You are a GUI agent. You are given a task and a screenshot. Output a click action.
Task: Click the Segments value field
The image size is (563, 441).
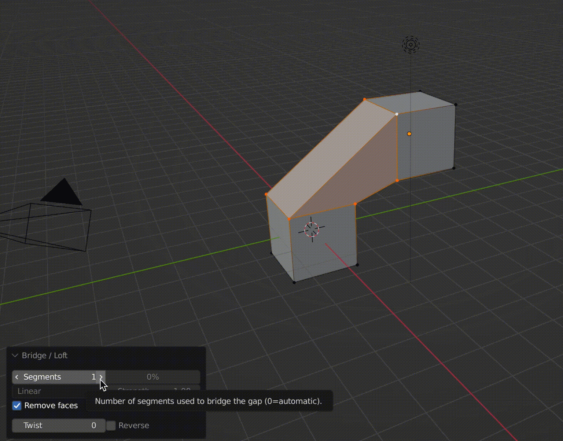click(59, 377)
